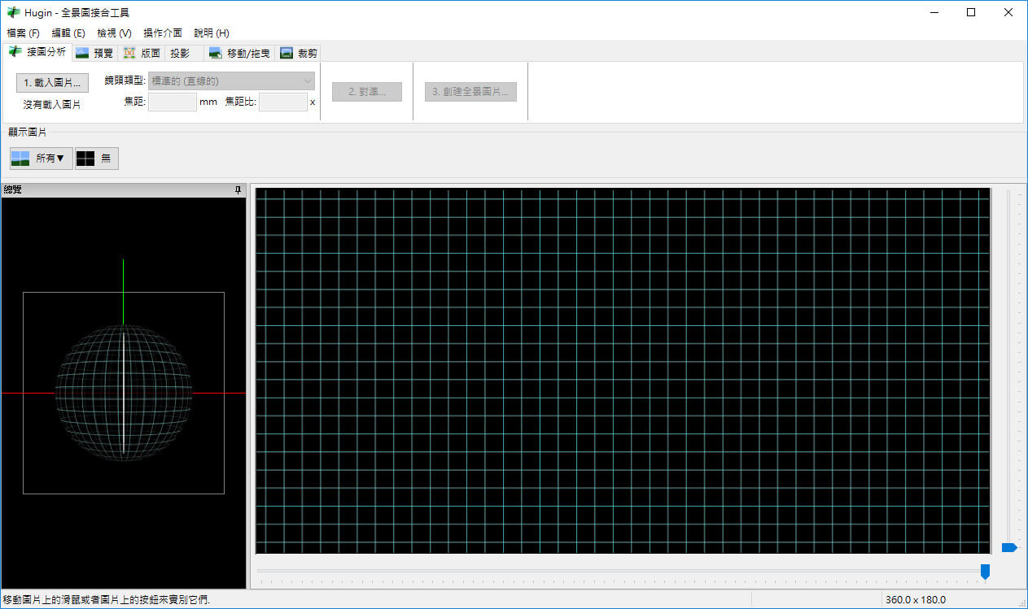This screenshot has height=609, width=1028.
Task: Click the pin icon on the 總覽 panel
Action: [238, 190]
